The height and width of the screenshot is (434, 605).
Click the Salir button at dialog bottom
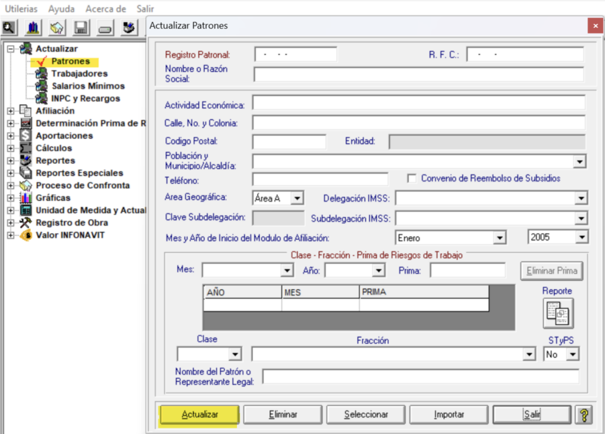[x=532, y=414]
